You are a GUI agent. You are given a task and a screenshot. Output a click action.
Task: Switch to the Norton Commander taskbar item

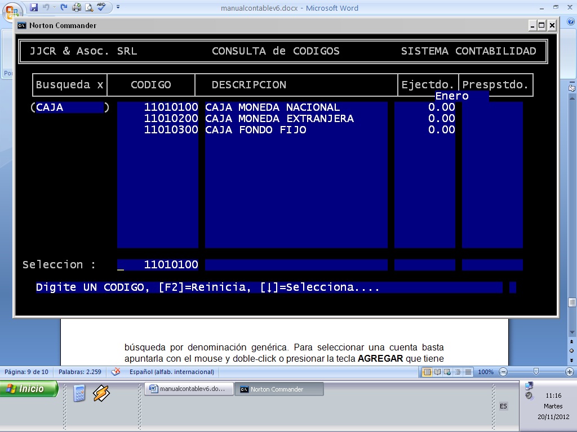tap(279, 389)
